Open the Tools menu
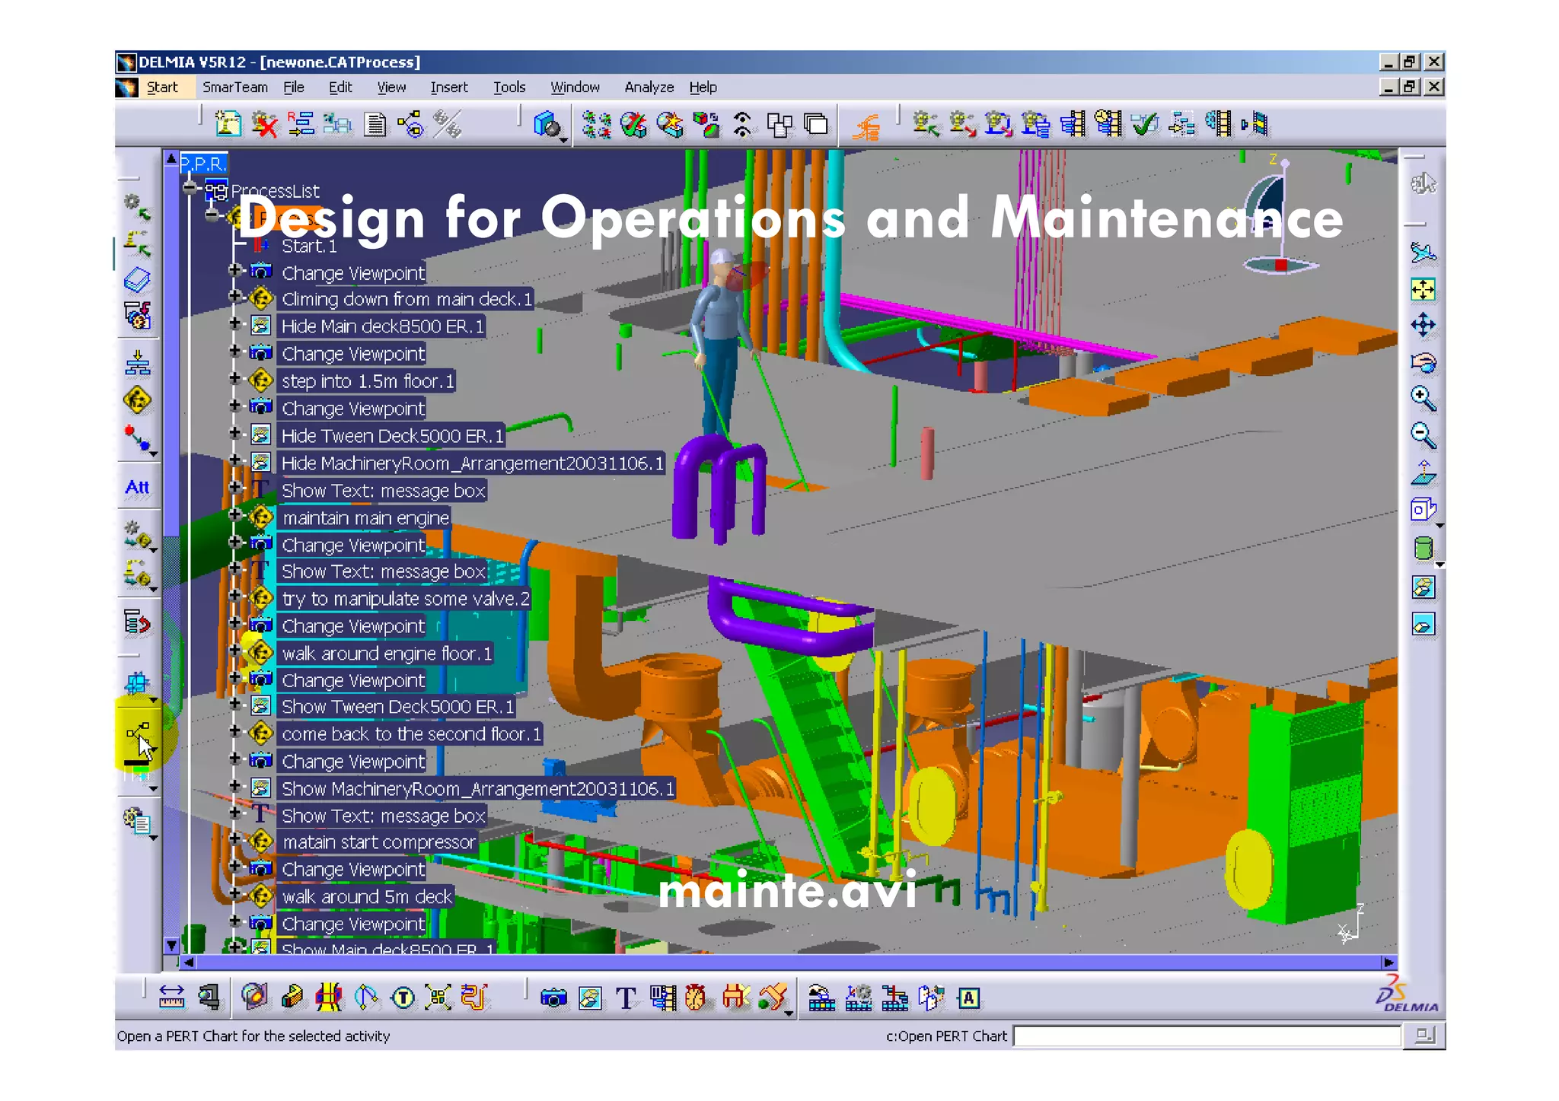This screenshot has width=1559, height=1101. point(509,88)
